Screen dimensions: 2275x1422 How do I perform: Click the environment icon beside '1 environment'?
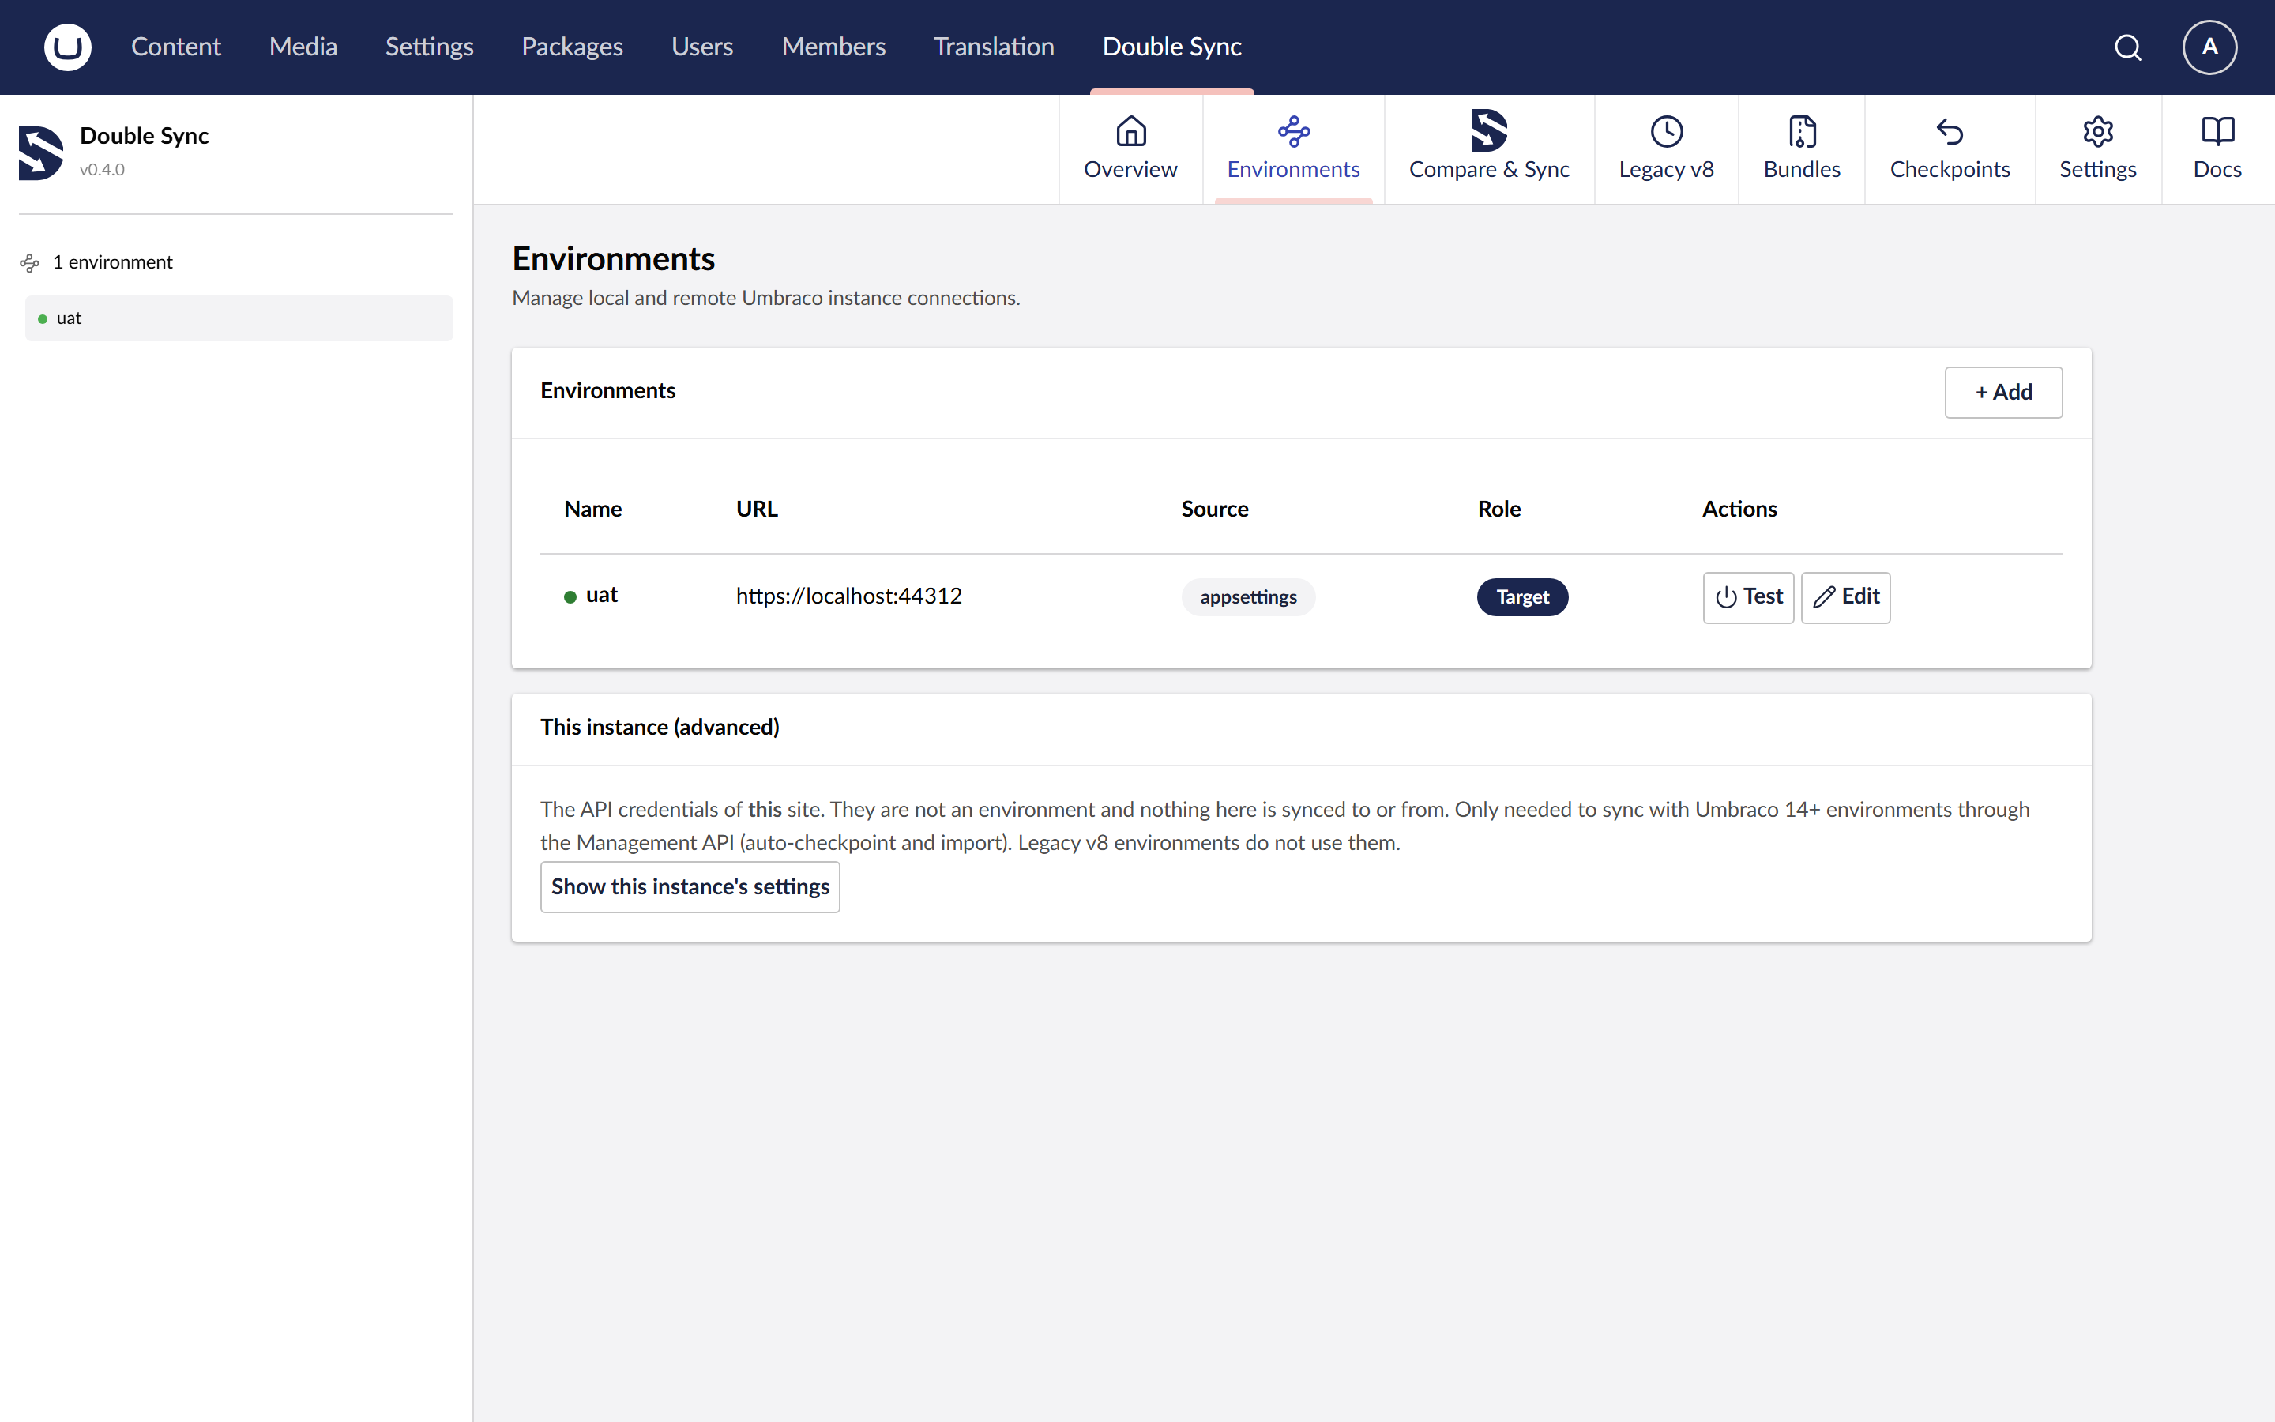[x=30, y=263]
